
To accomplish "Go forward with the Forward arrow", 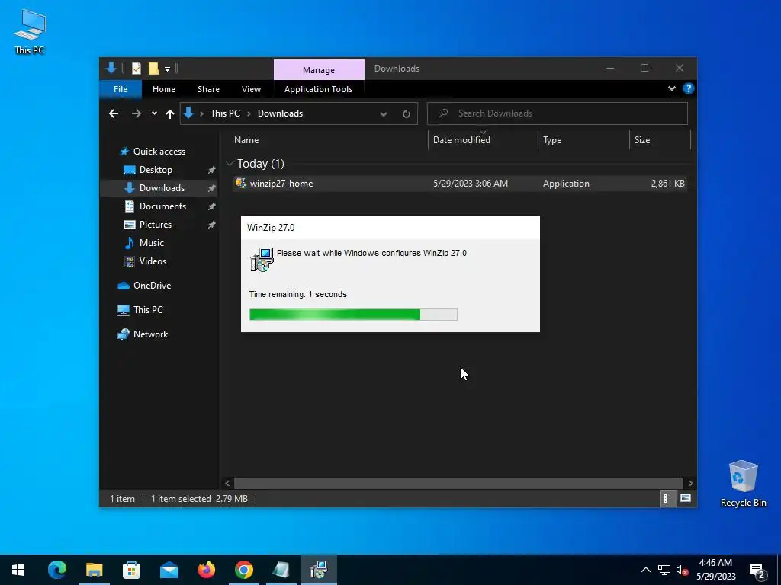I will 136,113.
